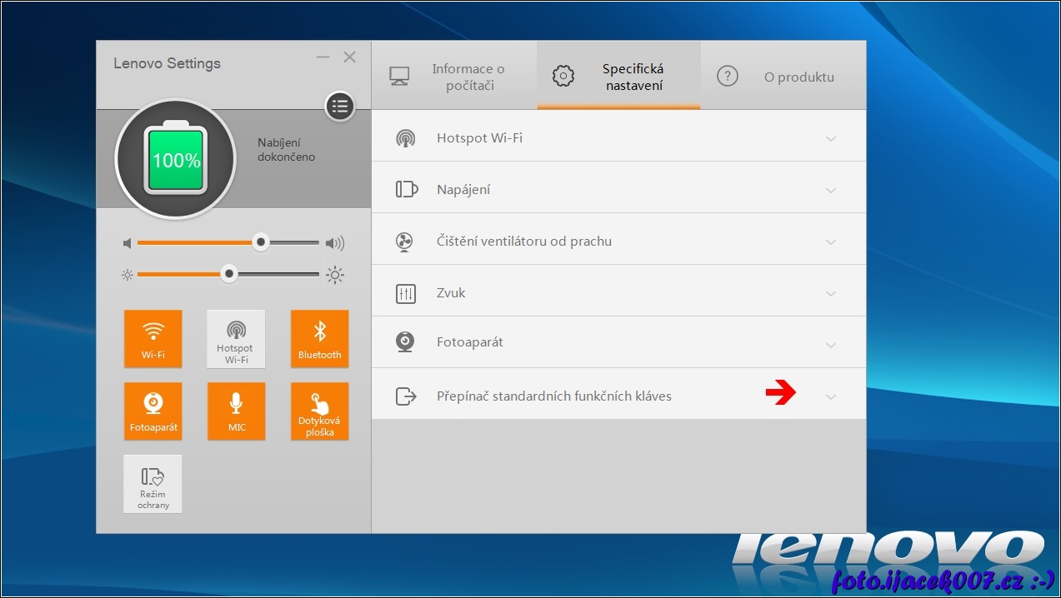The width and height of the screenshot is (1061, 598).
Task: Click the bright sun icon beside brightness slider
Action: tap(335, 275)
